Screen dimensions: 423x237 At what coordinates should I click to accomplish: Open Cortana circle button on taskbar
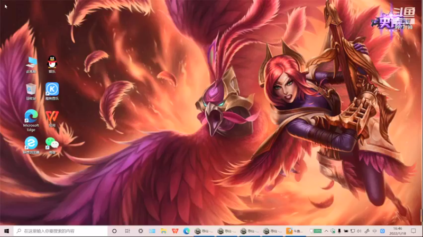[x=114, y=231]
